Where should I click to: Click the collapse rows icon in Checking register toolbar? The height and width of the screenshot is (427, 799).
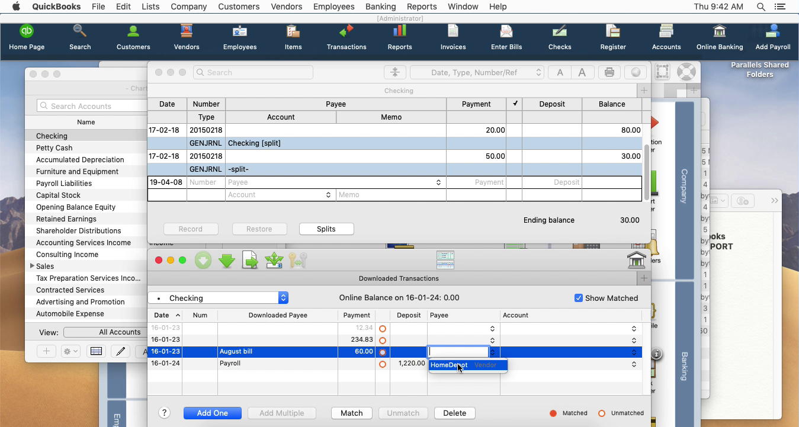pos(395,72)
